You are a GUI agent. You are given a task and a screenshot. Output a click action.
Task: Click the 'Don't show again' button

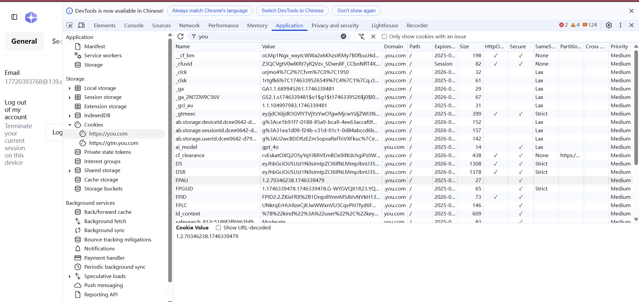[356, 11]
